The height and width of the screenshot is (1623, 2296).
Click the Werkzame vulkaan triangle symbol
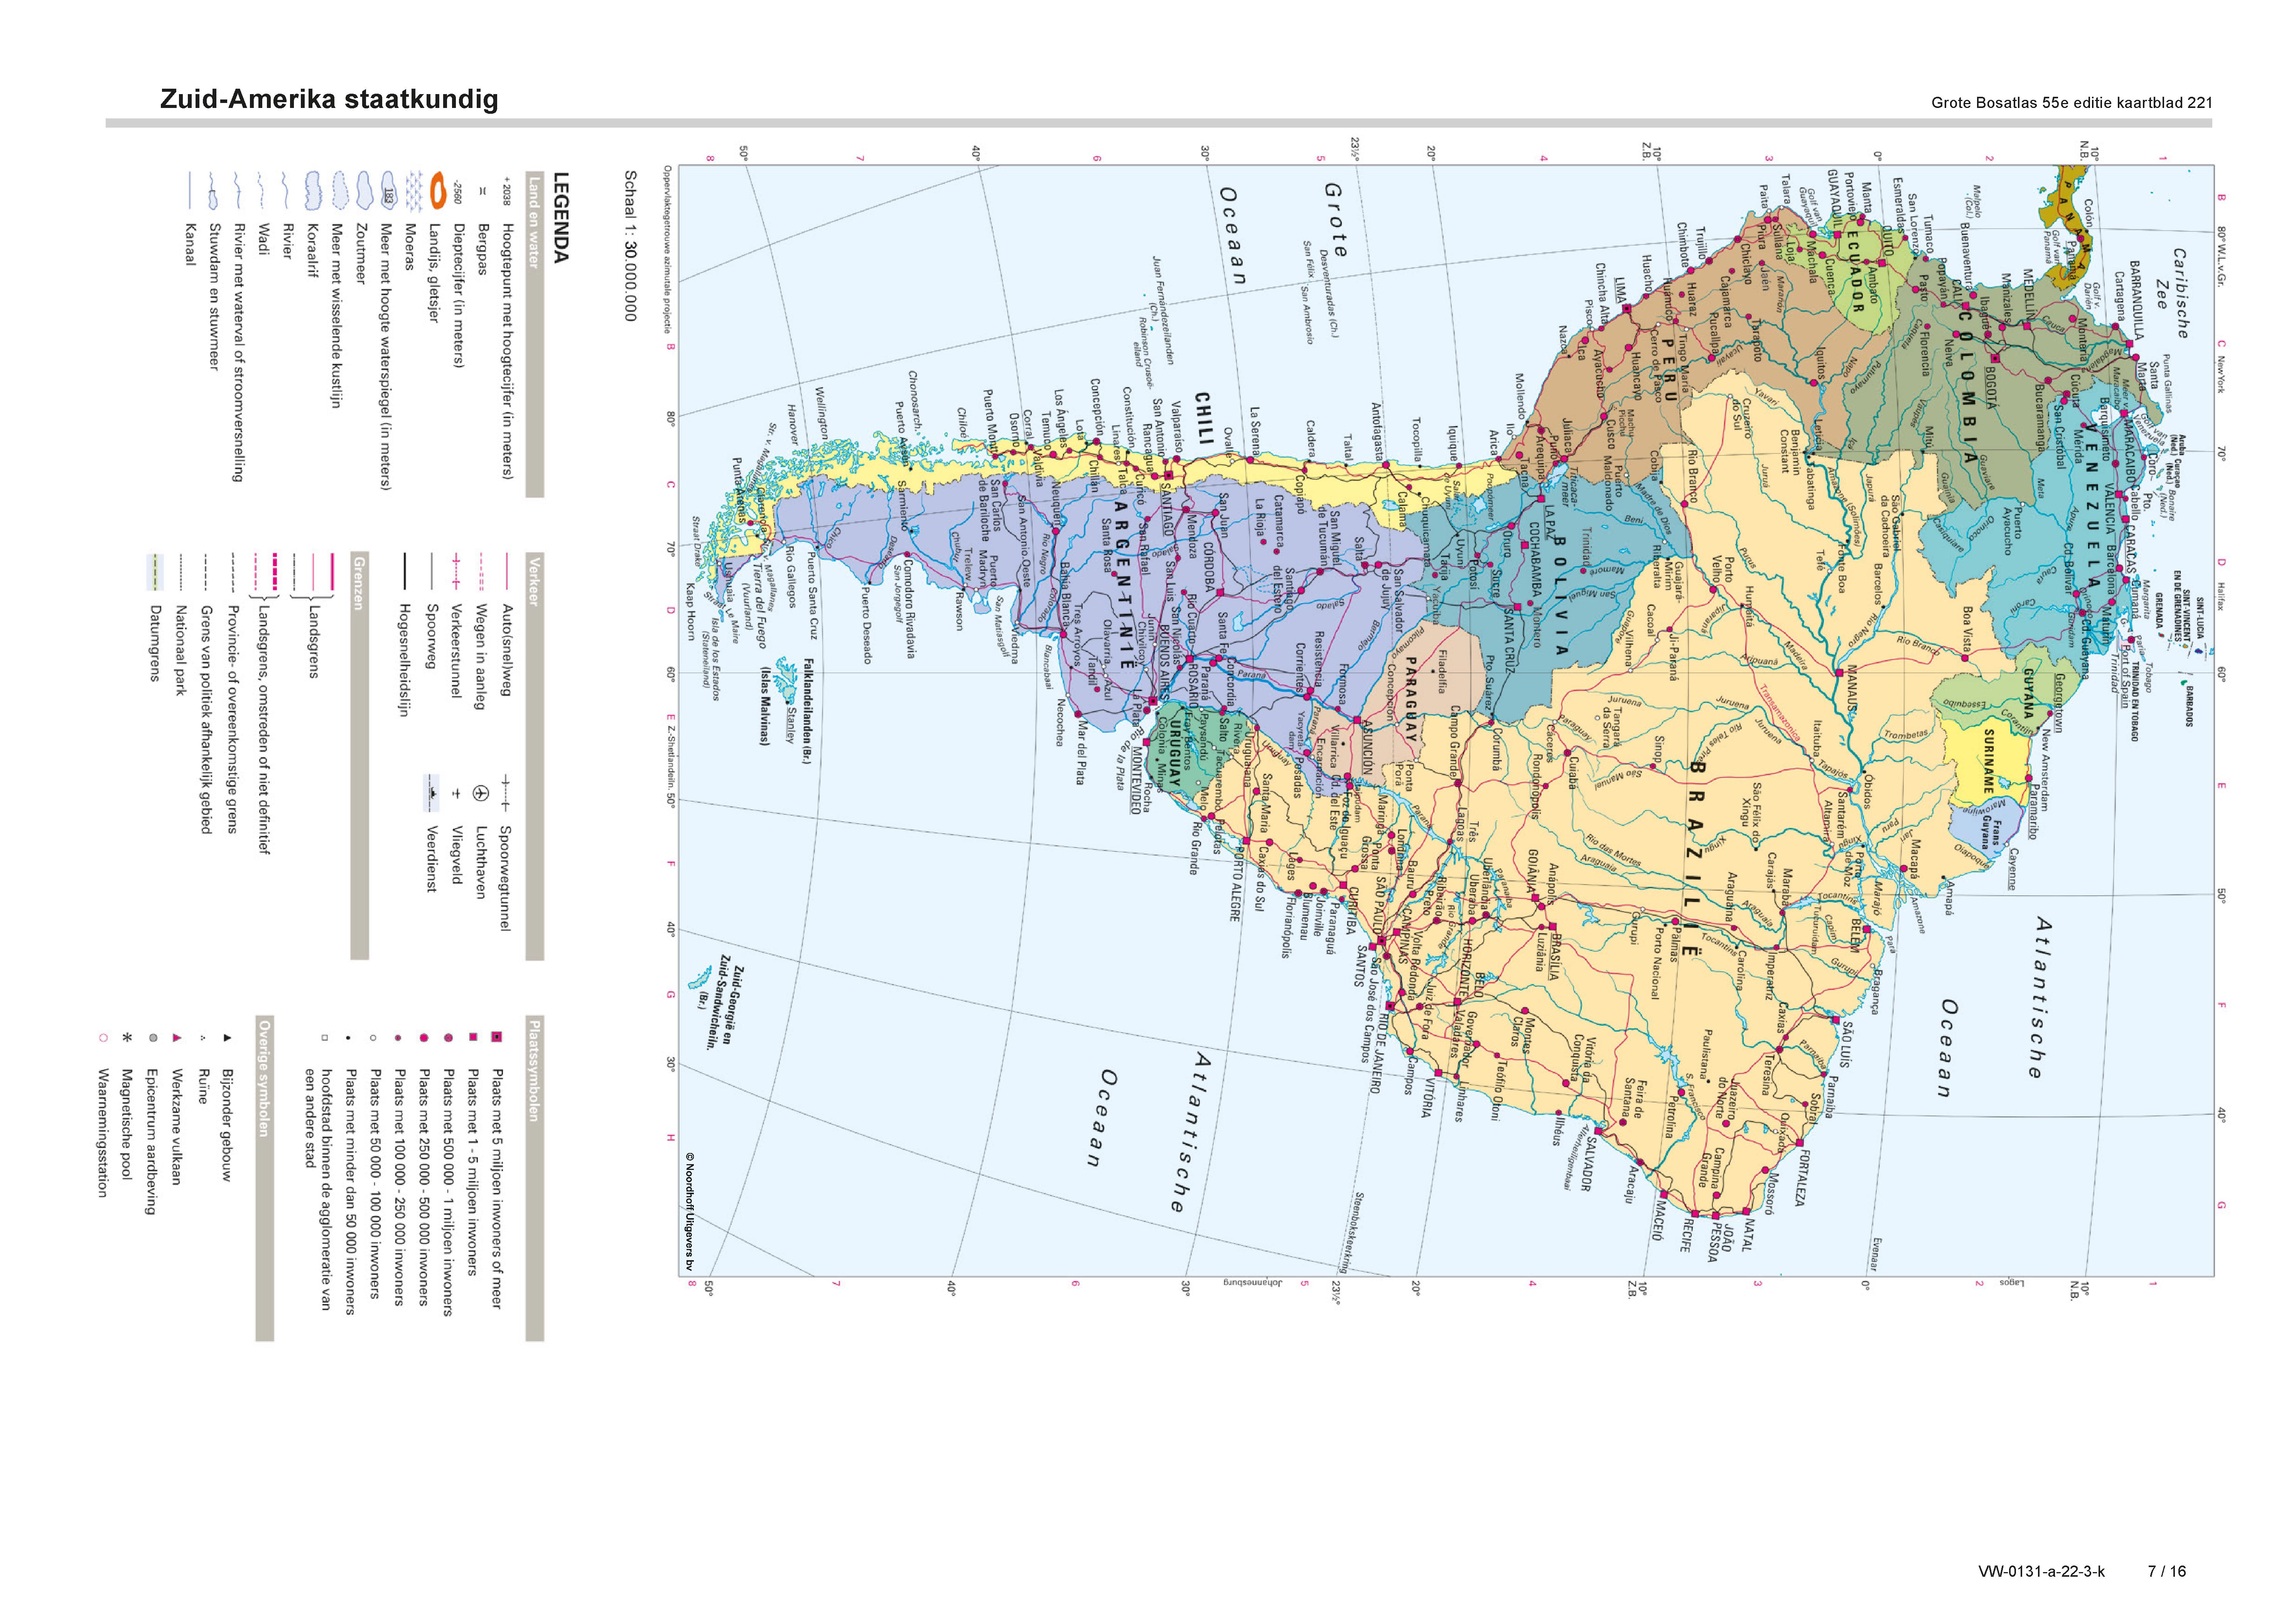(177, 1038)
